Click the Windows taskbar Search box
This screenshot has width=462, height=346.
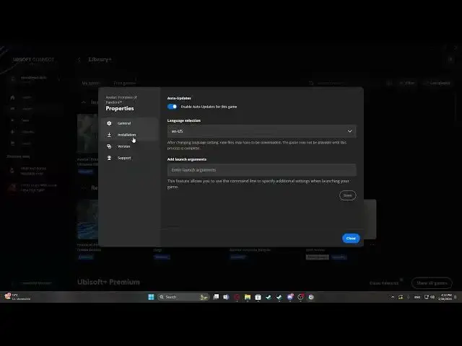pos(183,297)
